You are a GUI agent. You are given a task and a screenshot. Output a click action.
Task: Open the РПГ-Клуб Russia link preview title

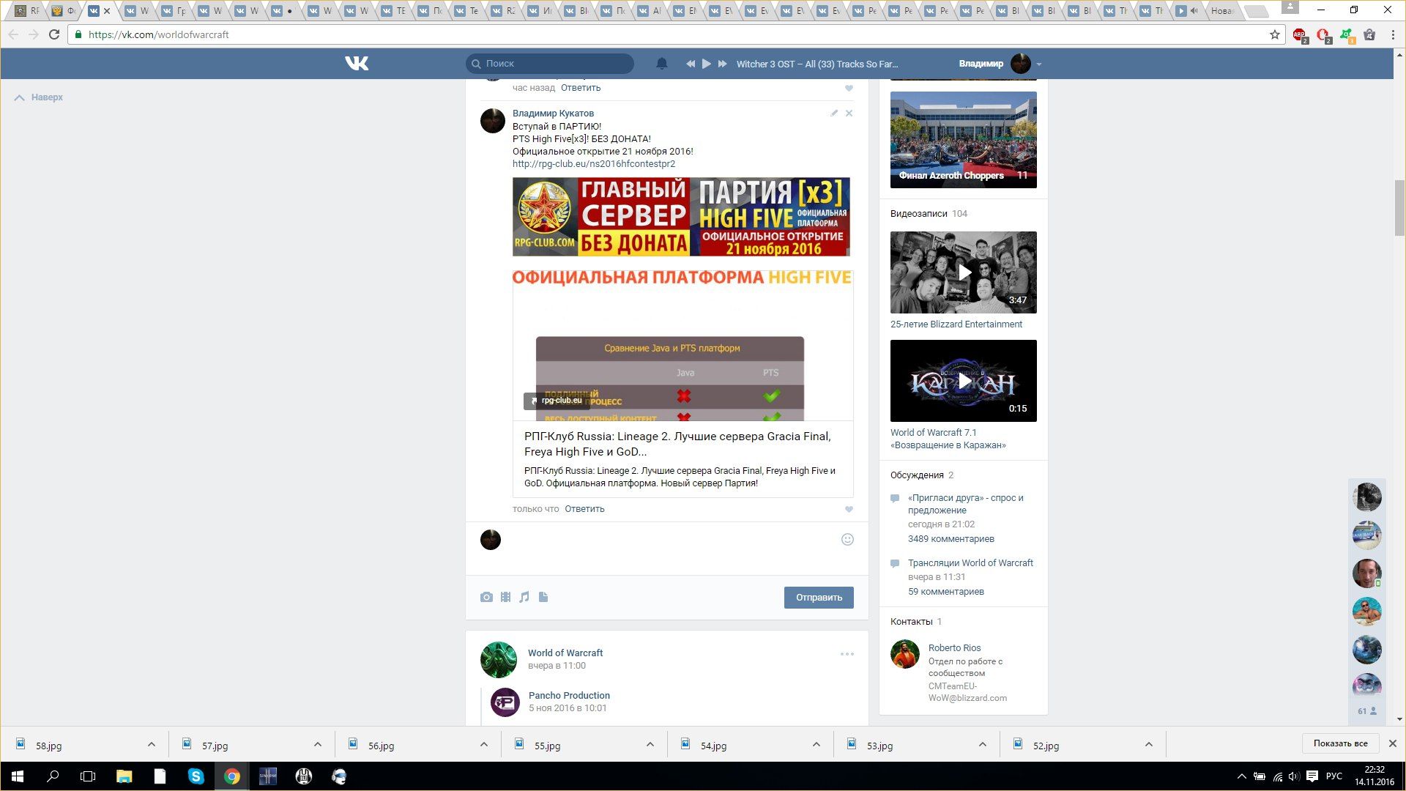(677, 444)
